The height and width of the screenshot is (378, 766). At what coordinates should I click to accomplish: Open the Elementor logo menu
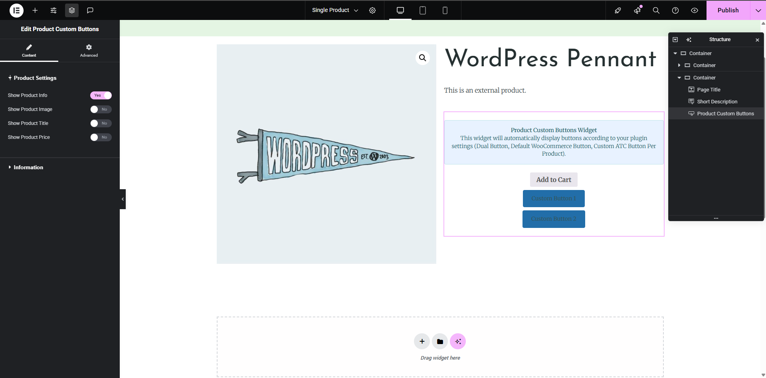tap(16, 10)
